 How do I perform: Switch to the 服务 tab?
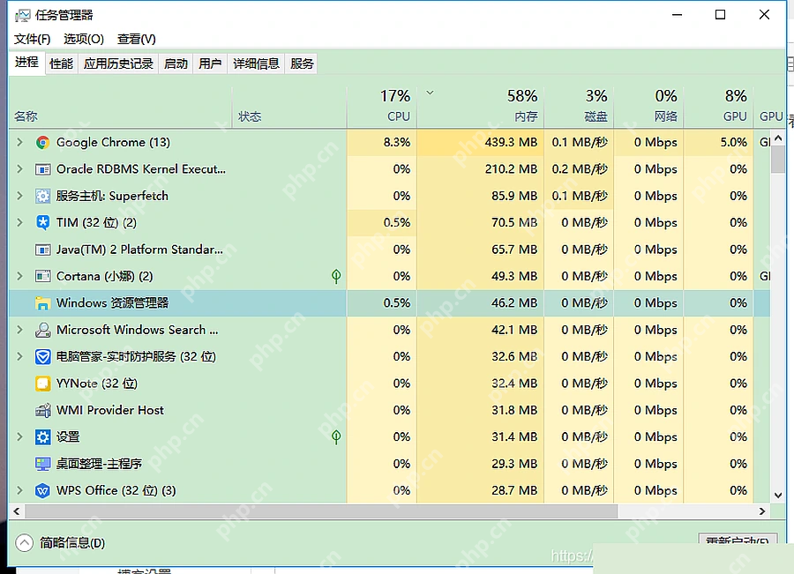[x=302, y=63]
